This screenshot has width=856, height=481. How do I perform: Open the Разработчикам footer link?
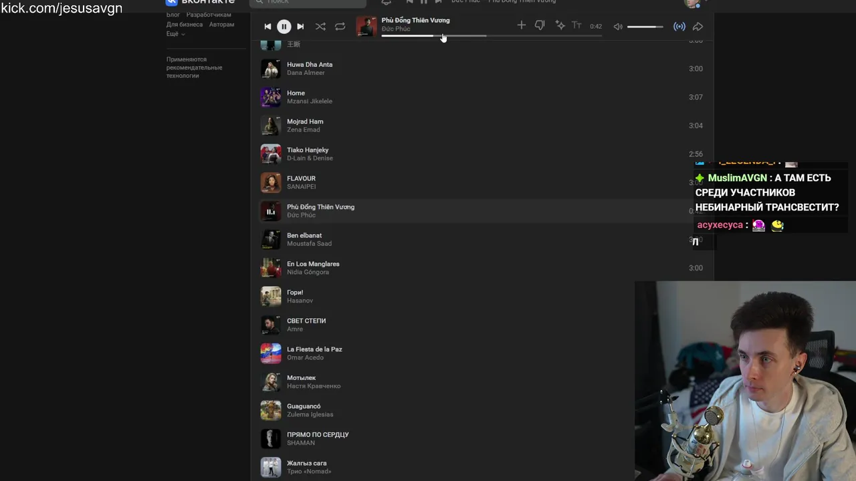[x=209, y=15]
